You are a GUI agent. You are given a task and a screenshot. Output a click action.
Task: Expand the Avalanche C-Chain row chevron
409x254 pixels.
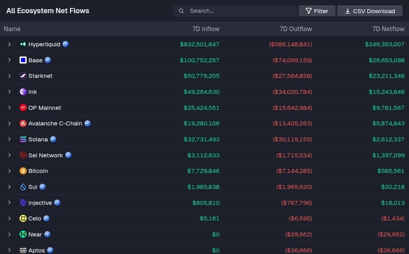[x=9, y=123]
